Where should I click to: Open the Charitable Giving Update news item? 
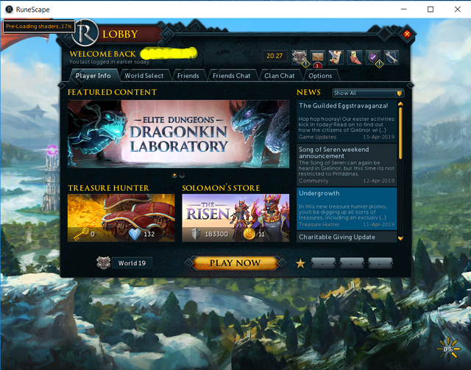click(x=347, y=237)
